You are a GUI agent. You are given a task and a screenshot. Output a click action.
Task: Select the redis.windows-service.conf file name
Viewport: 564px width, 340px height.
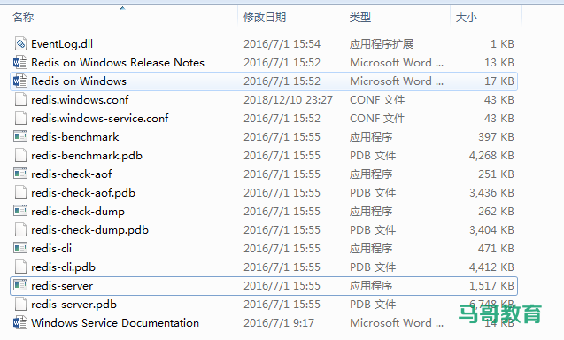[x=100, y=119]
